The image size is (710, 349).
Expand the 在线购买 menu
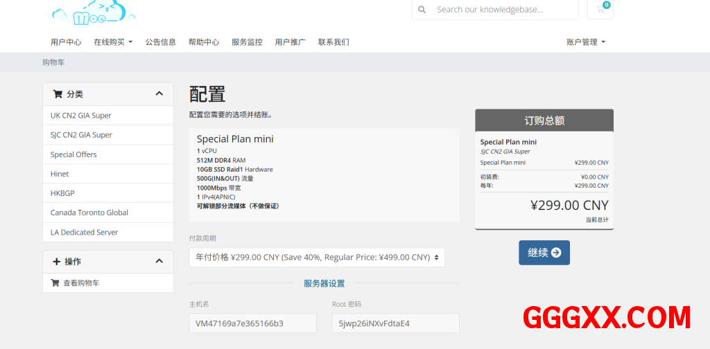[113, 42]
